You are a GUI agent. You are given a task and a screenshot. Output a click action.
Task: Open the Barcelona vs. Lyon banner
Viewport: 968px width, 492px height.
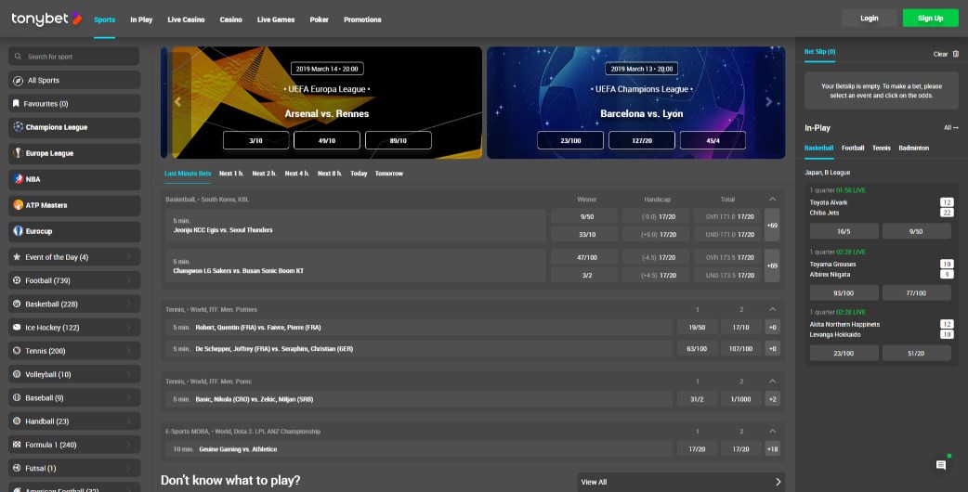point(635,102)
